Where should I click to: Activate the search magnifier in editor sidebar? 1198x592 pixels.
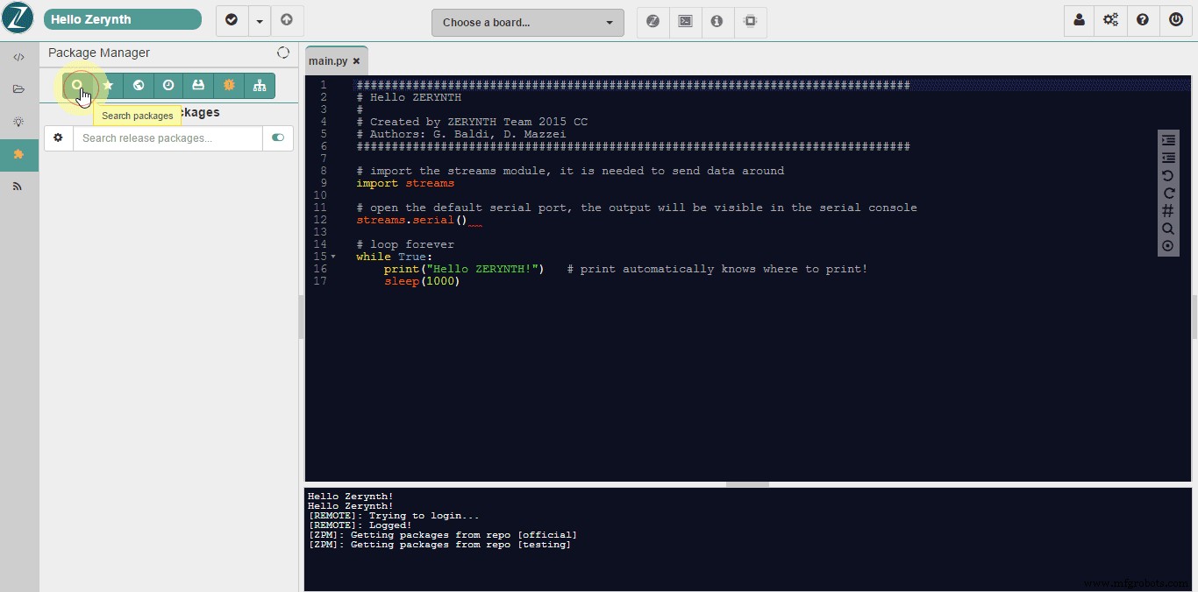click(x=1168, y=229)
